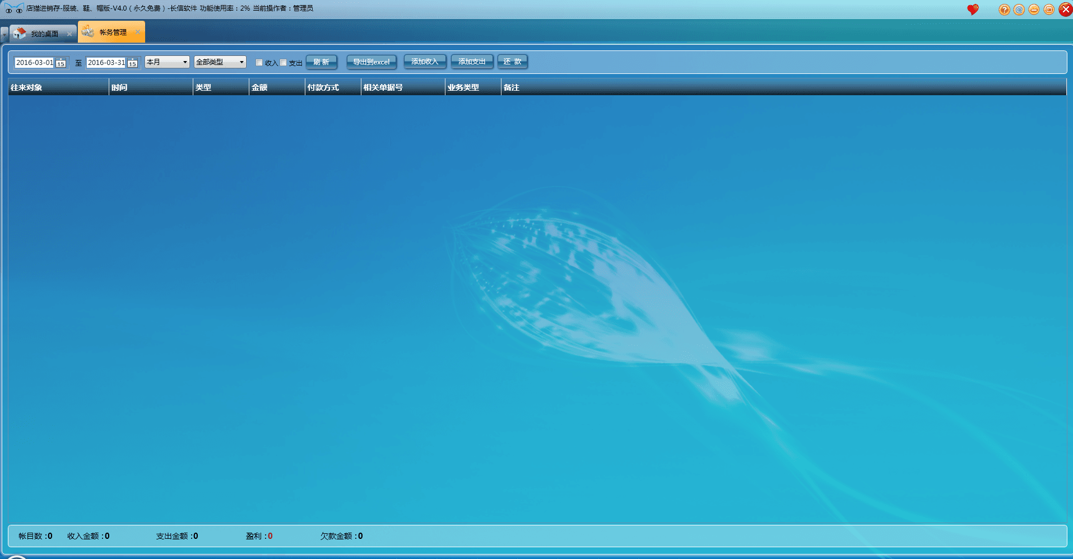Click the 金额 column header
The width and height of the screenshot is (1073, 559).
276,87
